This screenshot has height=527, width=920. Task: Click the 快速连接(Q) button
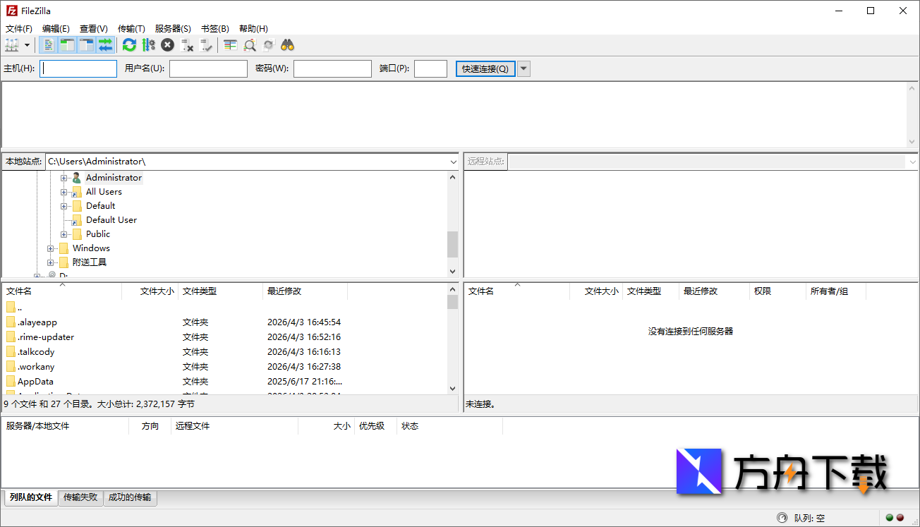485,68
